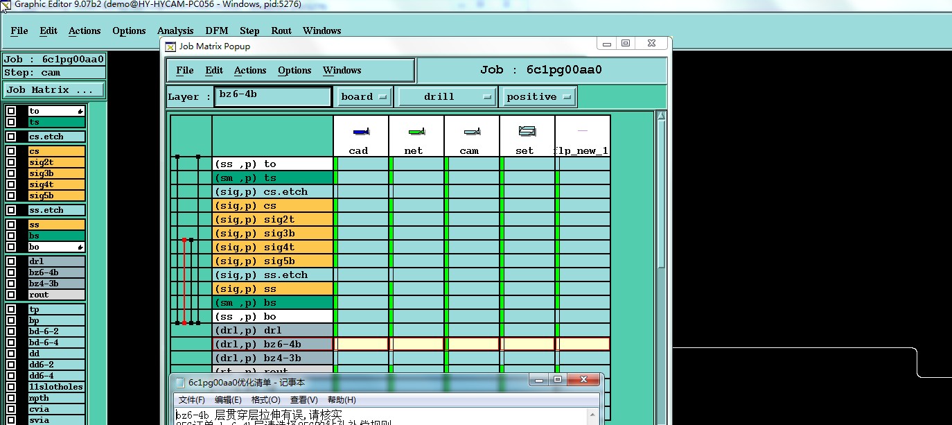Select the 'bz4-3b' layer name in the layer list
This screenshot has width=952, height=425.
click(56, 284)
